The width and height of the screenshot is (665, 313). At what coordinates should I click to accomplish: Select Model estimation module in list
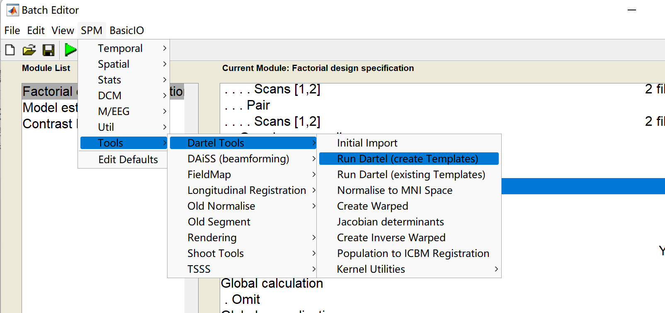[x=50, y=108]
